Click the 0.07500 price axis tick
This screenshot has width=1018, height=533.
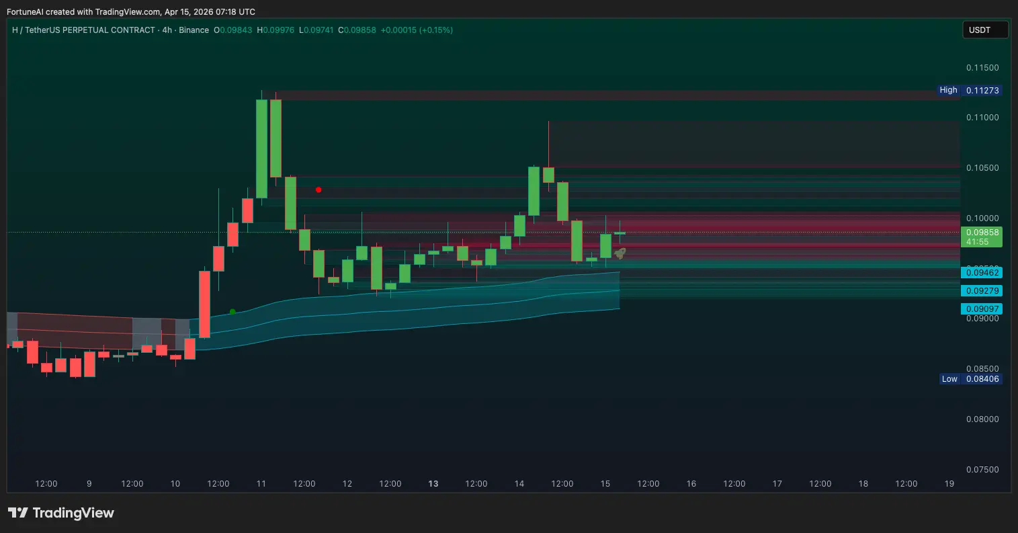982,470
